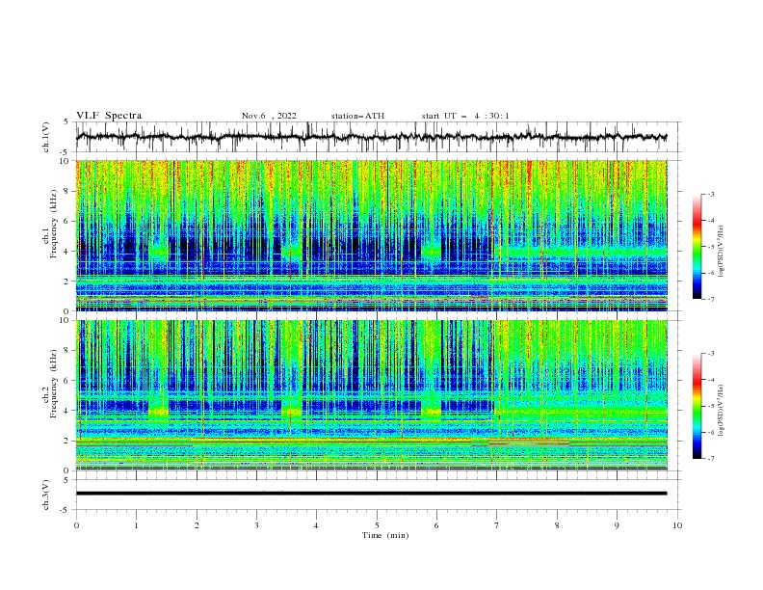Click the time axis tick label "7"
The image size is (763, 590).
[497, 525]
